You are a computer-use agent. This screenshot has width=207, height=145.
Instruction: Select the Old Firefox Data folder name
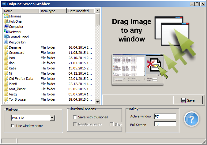[x=21, y=79]
